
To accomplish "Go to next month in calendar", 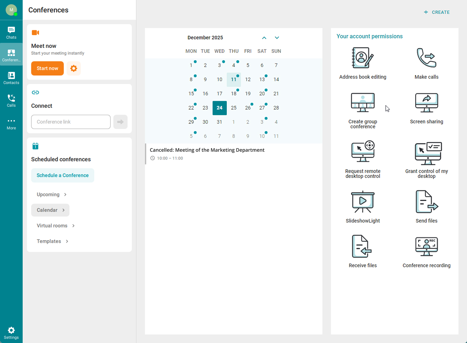I will pos(277,38).
